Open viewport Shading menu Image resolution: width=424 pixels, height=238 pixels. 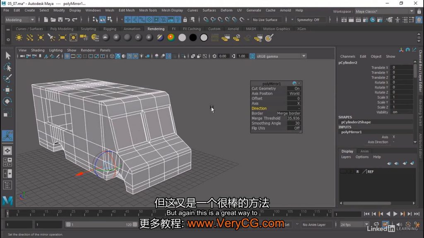point(38,50)
